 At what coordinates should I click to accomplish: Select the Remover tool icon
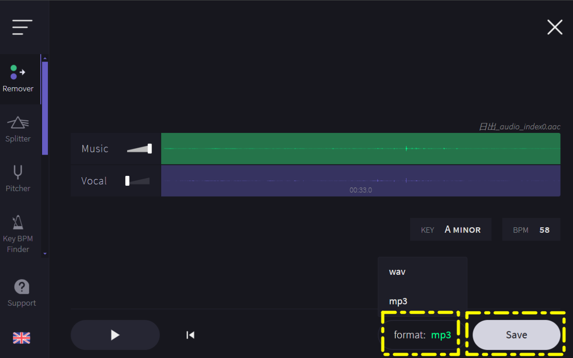click(18, 72)
